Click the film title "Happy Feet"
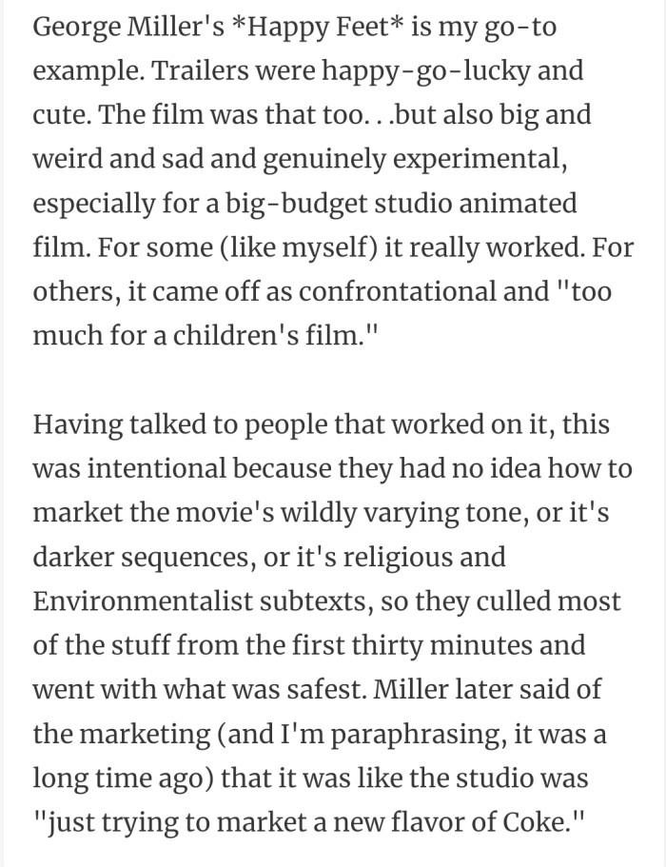Viewport: 666px width, 867px height. [x=323, y=26]
